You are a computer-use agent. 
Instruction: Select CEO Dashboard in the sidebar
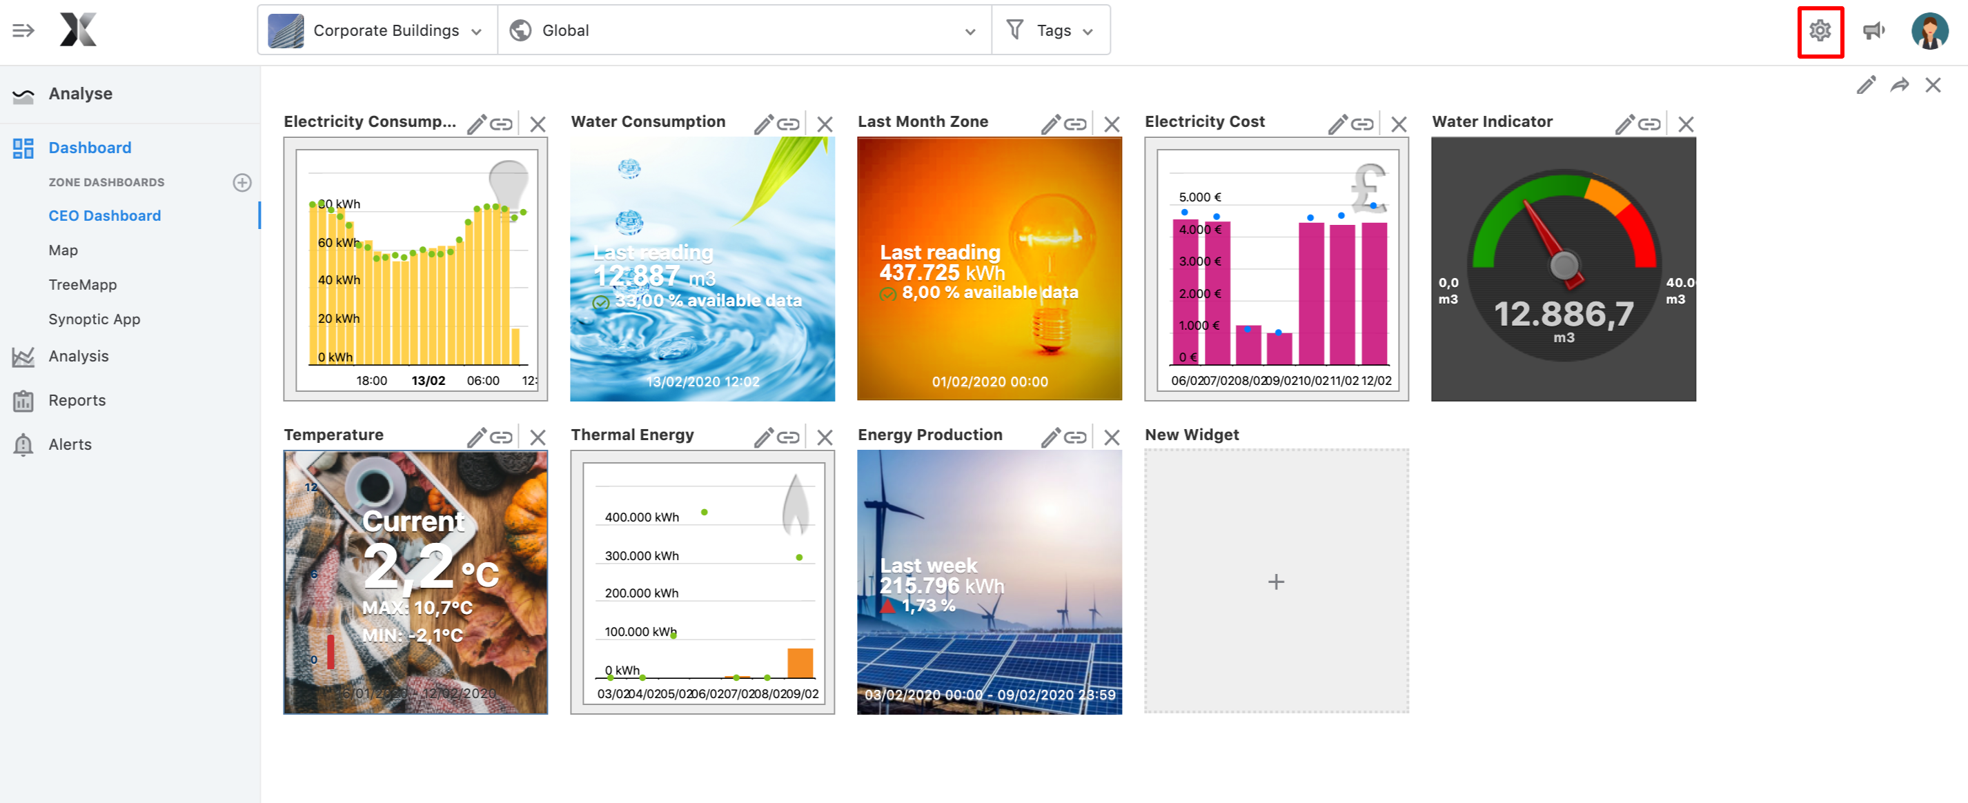click(105, 215)
